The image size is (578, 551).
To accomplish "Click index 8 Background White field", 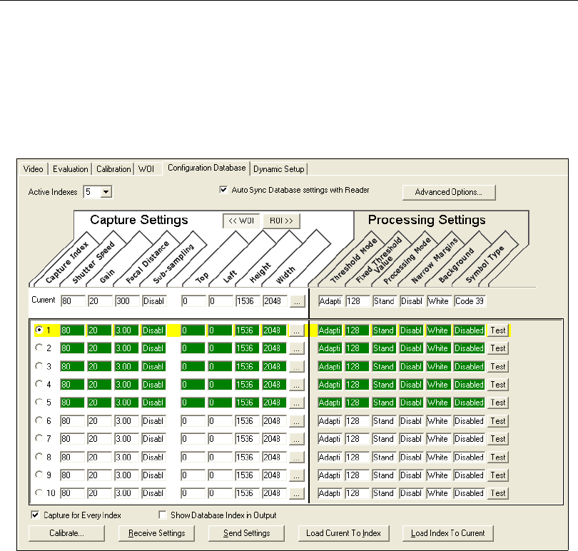I will click(x=439, y=458).
